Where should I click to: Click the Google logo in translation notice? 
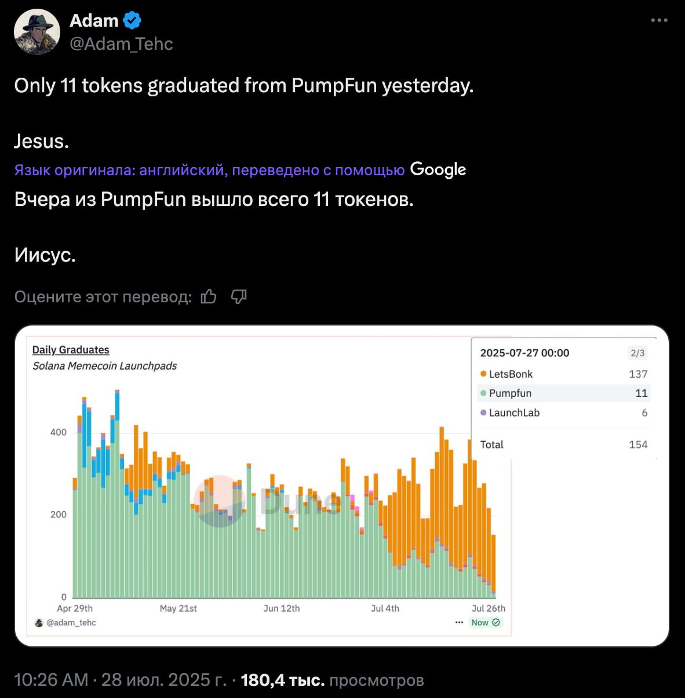click(x=438, y=169)
